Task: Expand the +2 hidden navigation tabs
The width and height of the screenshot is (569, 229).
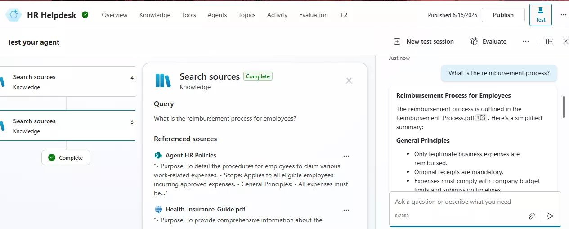Action: (x=343, y=15)
